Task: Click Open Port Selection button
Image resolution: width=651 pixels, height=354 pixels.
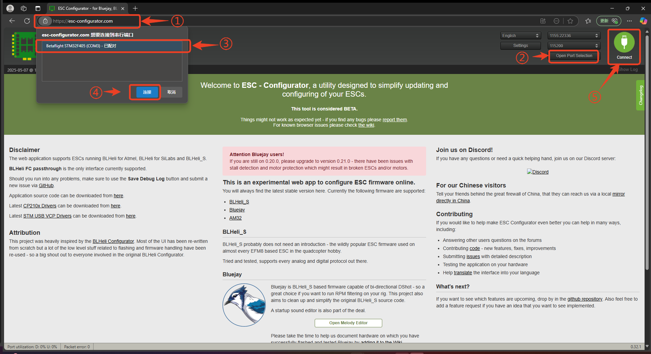Action: 574,56
